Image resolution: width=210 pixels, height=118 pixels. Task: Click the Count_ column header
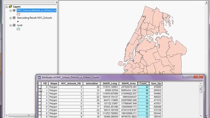pyautogui.click(x=143, y=84)
